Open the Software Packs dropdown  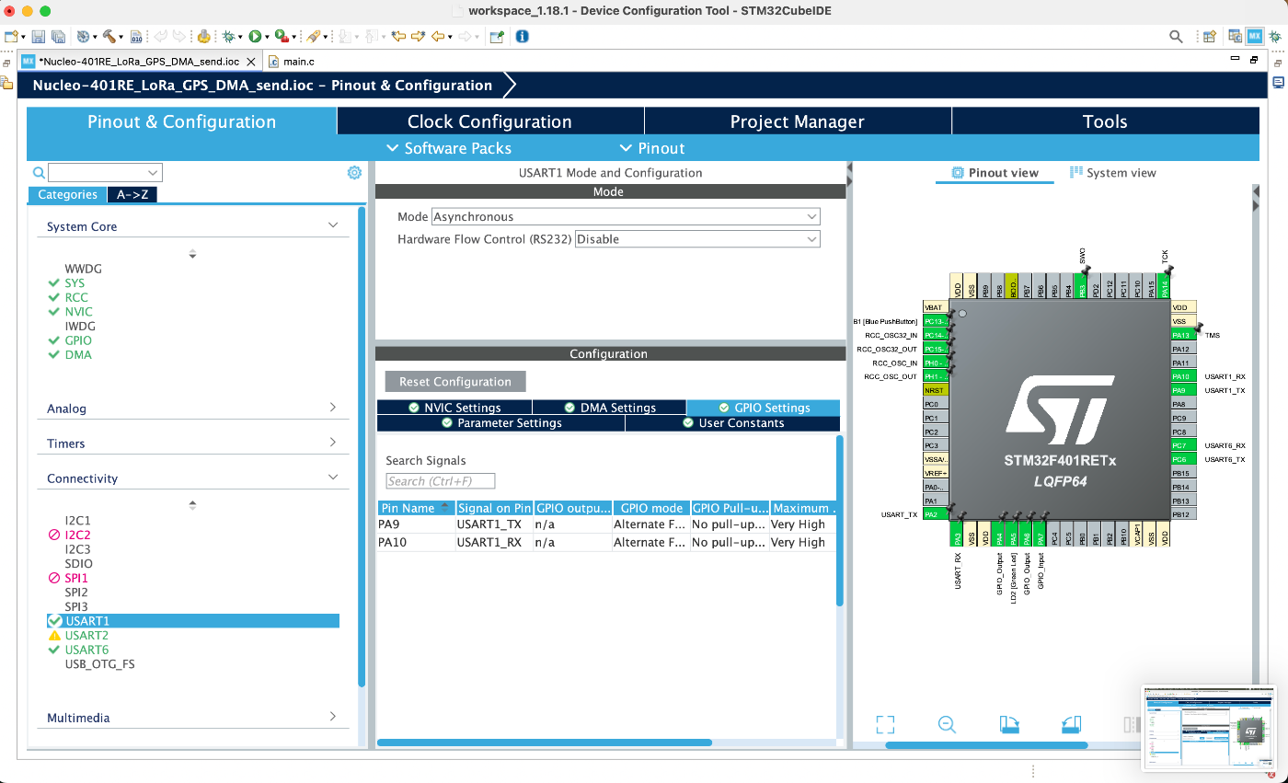tap(449, 148)
